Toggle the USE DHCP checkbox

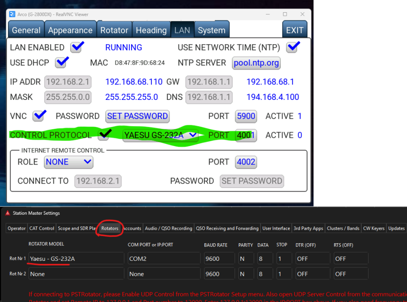[62, 62]
